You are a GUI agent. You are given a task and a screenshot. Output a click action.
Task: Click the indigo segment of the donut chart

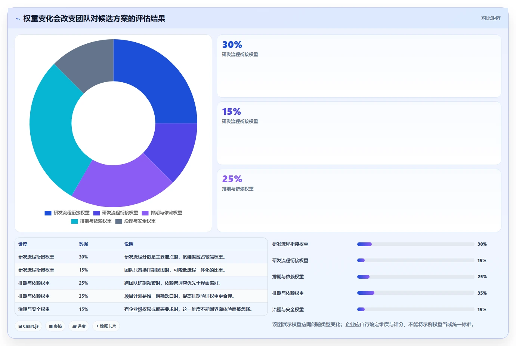pyautogui.click(x=172, y=148)
